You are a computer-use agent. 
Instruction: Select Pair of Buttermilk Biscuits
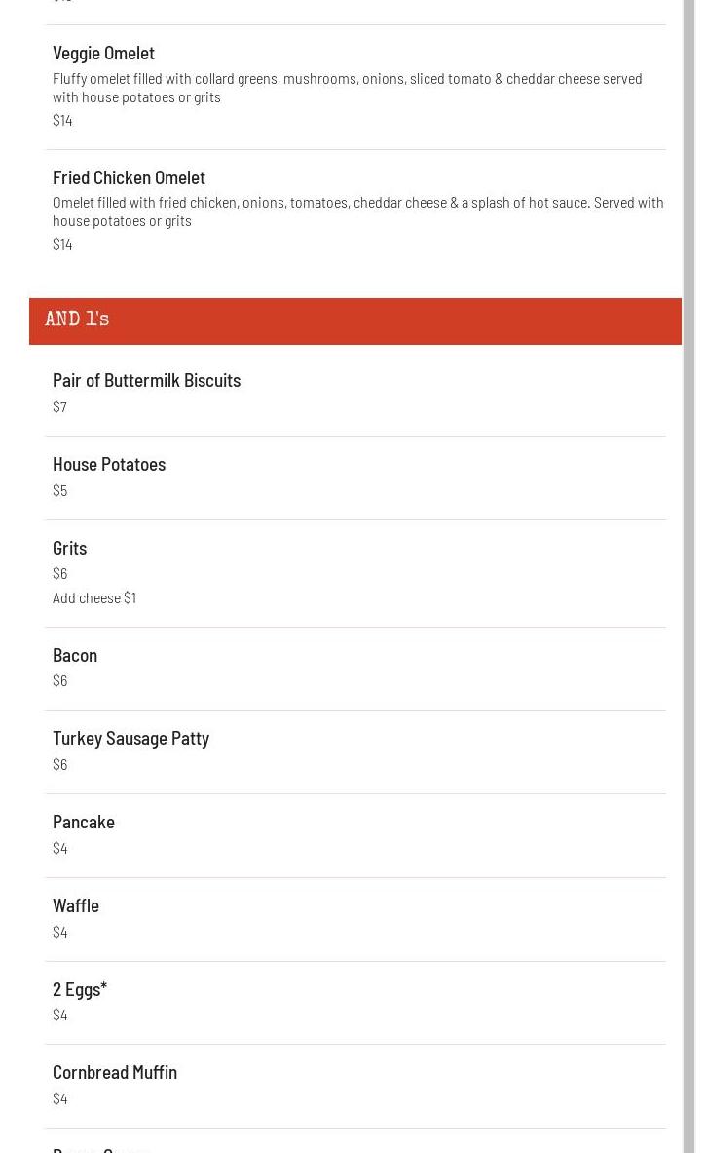[146, 381]
